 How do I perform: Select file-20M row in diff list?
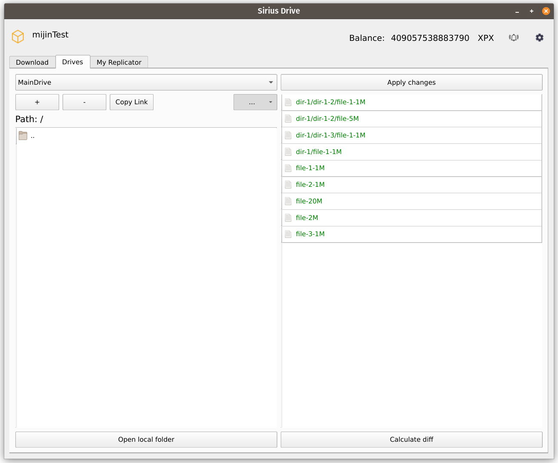click(x=412, y=201)
